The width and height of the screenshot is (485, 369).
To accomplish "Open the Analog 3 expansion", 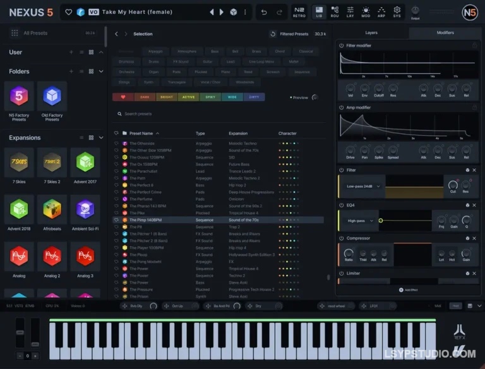I will (85, 260).
